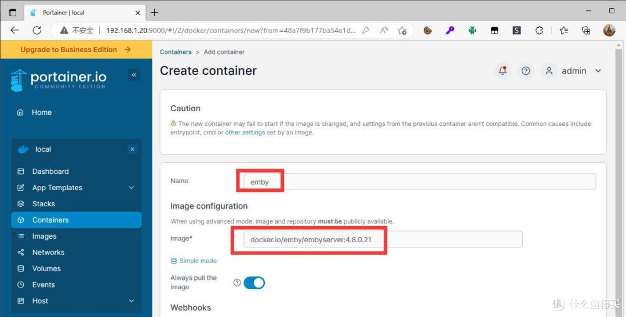Switch to Simple mode
The width and height of the screenshot is (626, 317).
click(194, 261)
